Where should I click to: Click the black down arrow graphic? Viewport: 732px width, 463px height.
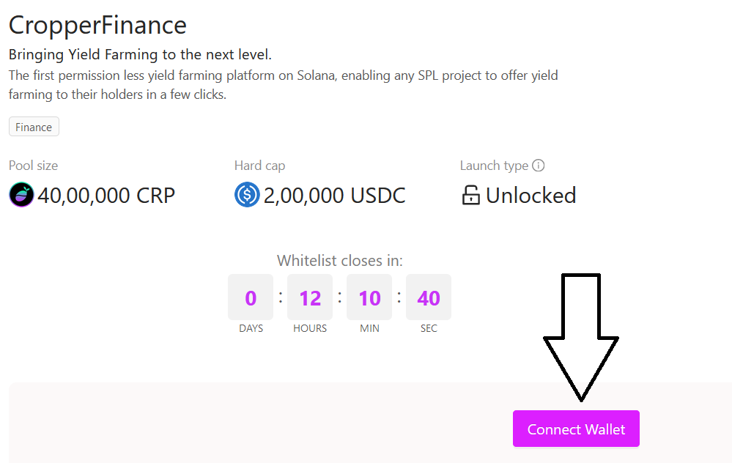tap(581, 337)
